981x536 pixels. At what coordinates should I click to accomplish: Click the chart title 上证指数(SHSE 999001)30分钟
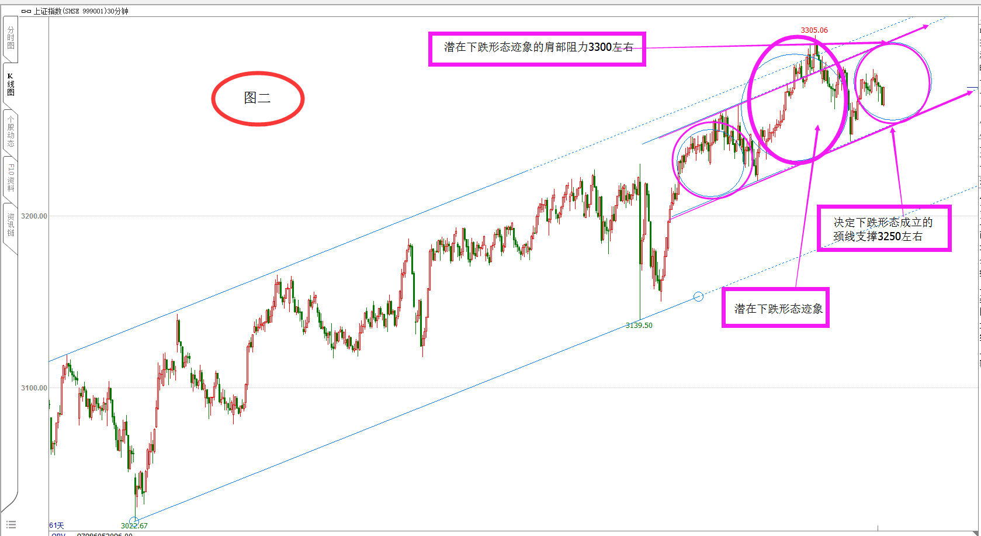coord(81,11)
